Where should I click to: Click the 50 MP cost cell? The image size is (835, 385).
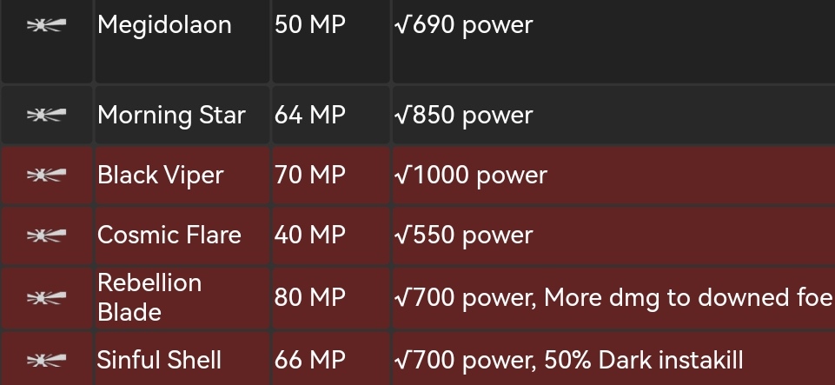click(x=309, y=25)
